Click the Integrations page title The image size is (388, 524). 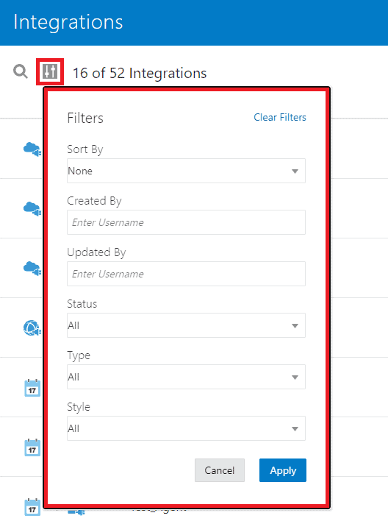pyautogui.click(x=68, y=22)
